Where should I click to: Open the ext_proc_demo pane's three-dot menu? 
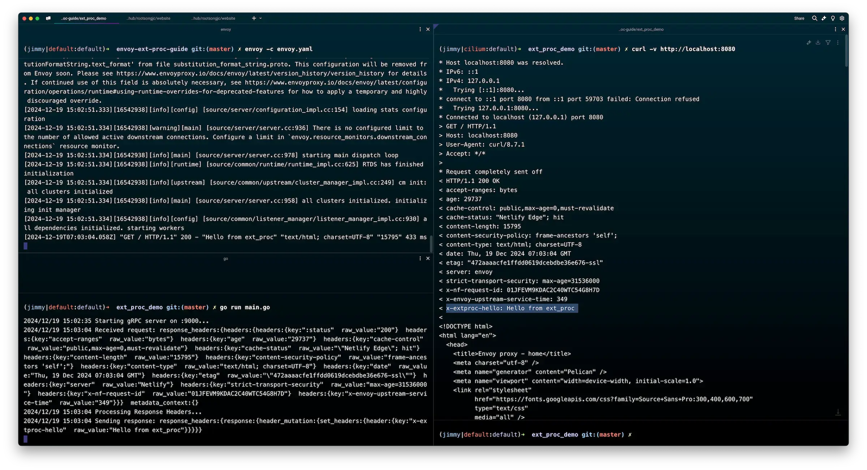click(x=835, y=29)
